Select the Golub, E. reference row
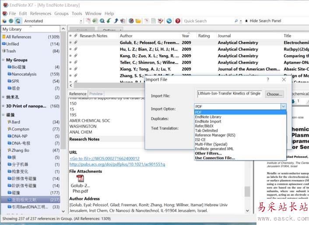 coord(189,42)
